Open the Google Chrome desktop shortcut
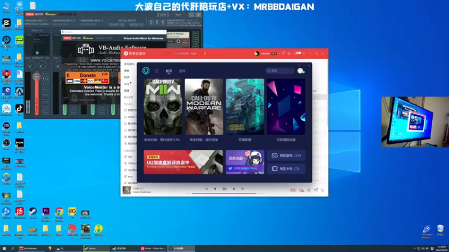Image resolution: width=449 pixels, height=252 pixels. pyautogui.click(x=59, y=214)
